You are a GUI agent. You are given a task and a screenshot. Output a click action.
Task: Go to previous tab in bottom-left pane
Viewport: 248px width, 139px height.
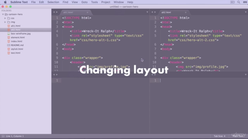54,75
